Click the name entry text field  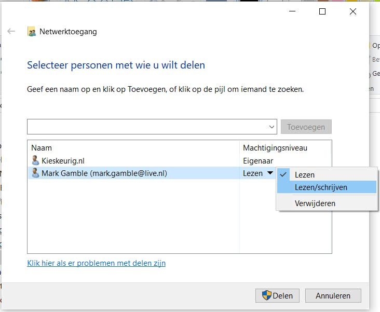tap(147, 127)
